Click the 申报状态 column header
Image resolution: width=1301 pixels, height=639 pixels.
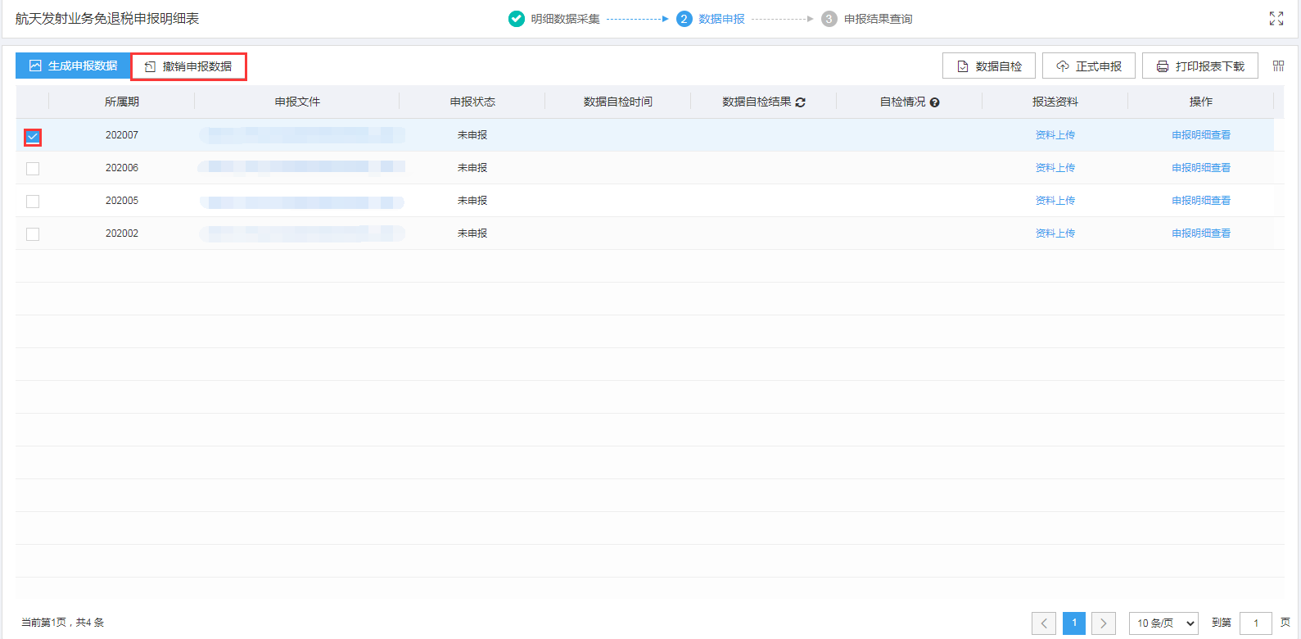click(x=472, y=102)
